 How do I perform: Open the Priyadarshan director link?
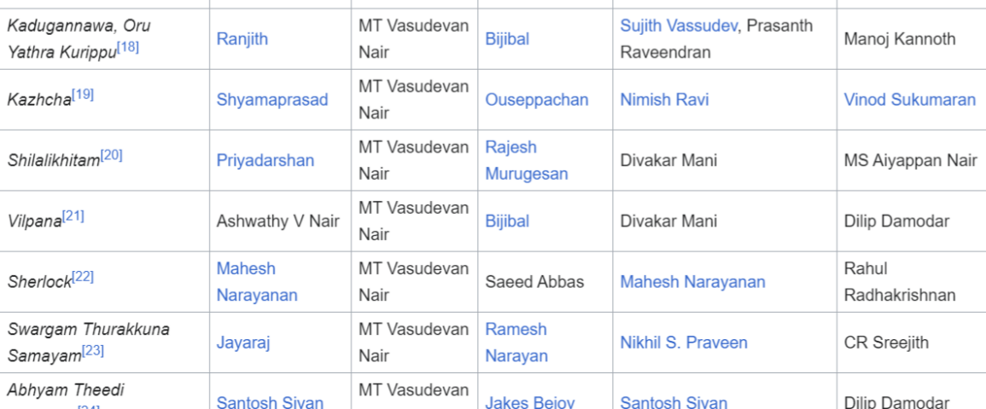pyautogui.click(x=265, y=160)
